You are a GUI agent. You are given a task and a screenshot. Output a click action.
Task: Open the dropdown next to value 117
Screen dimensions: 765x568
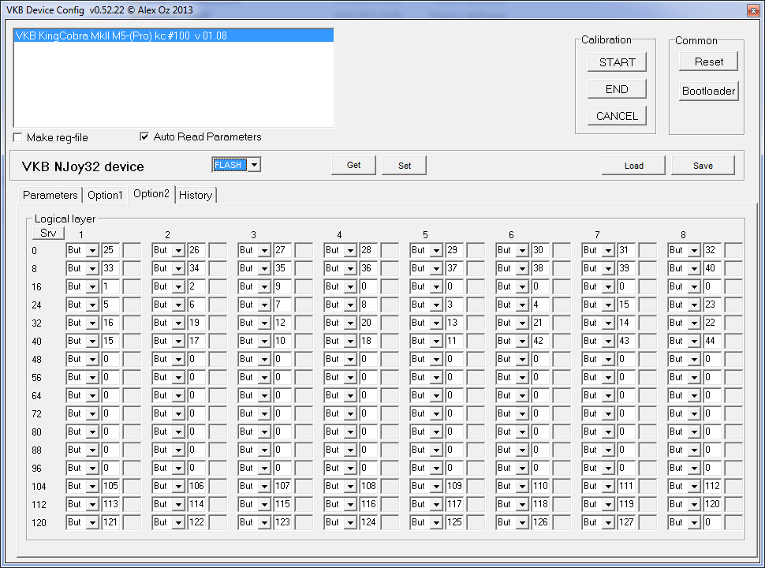pos(437,504)
